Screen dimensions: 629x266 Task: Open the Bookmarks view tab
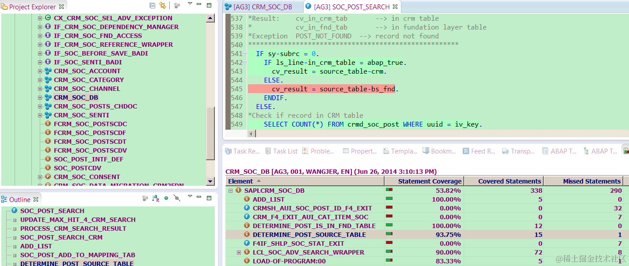coord(439,151)
